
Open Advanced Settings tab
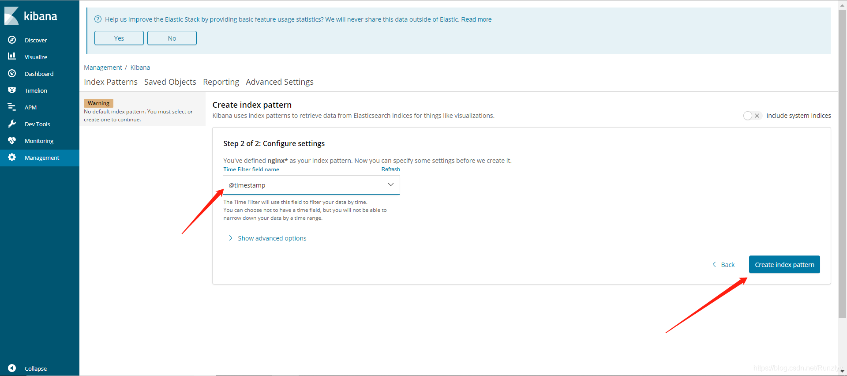[280, 82]
